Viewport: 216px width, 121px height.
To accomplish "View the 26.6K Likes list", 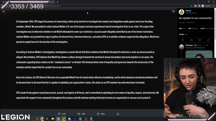I will coord(183,34).
